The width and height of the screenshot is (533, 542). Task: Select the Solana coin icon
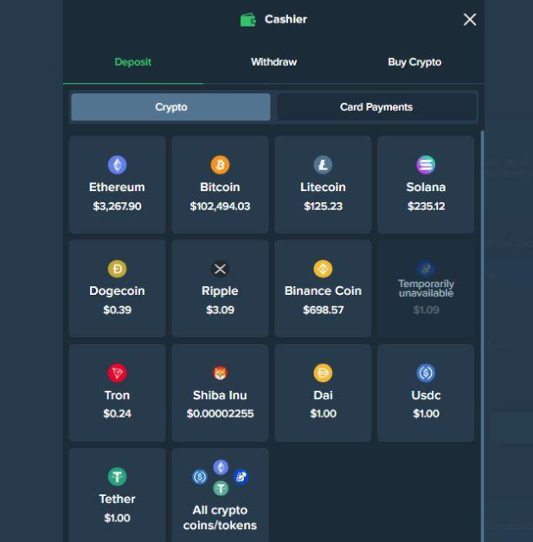point(426,165)
